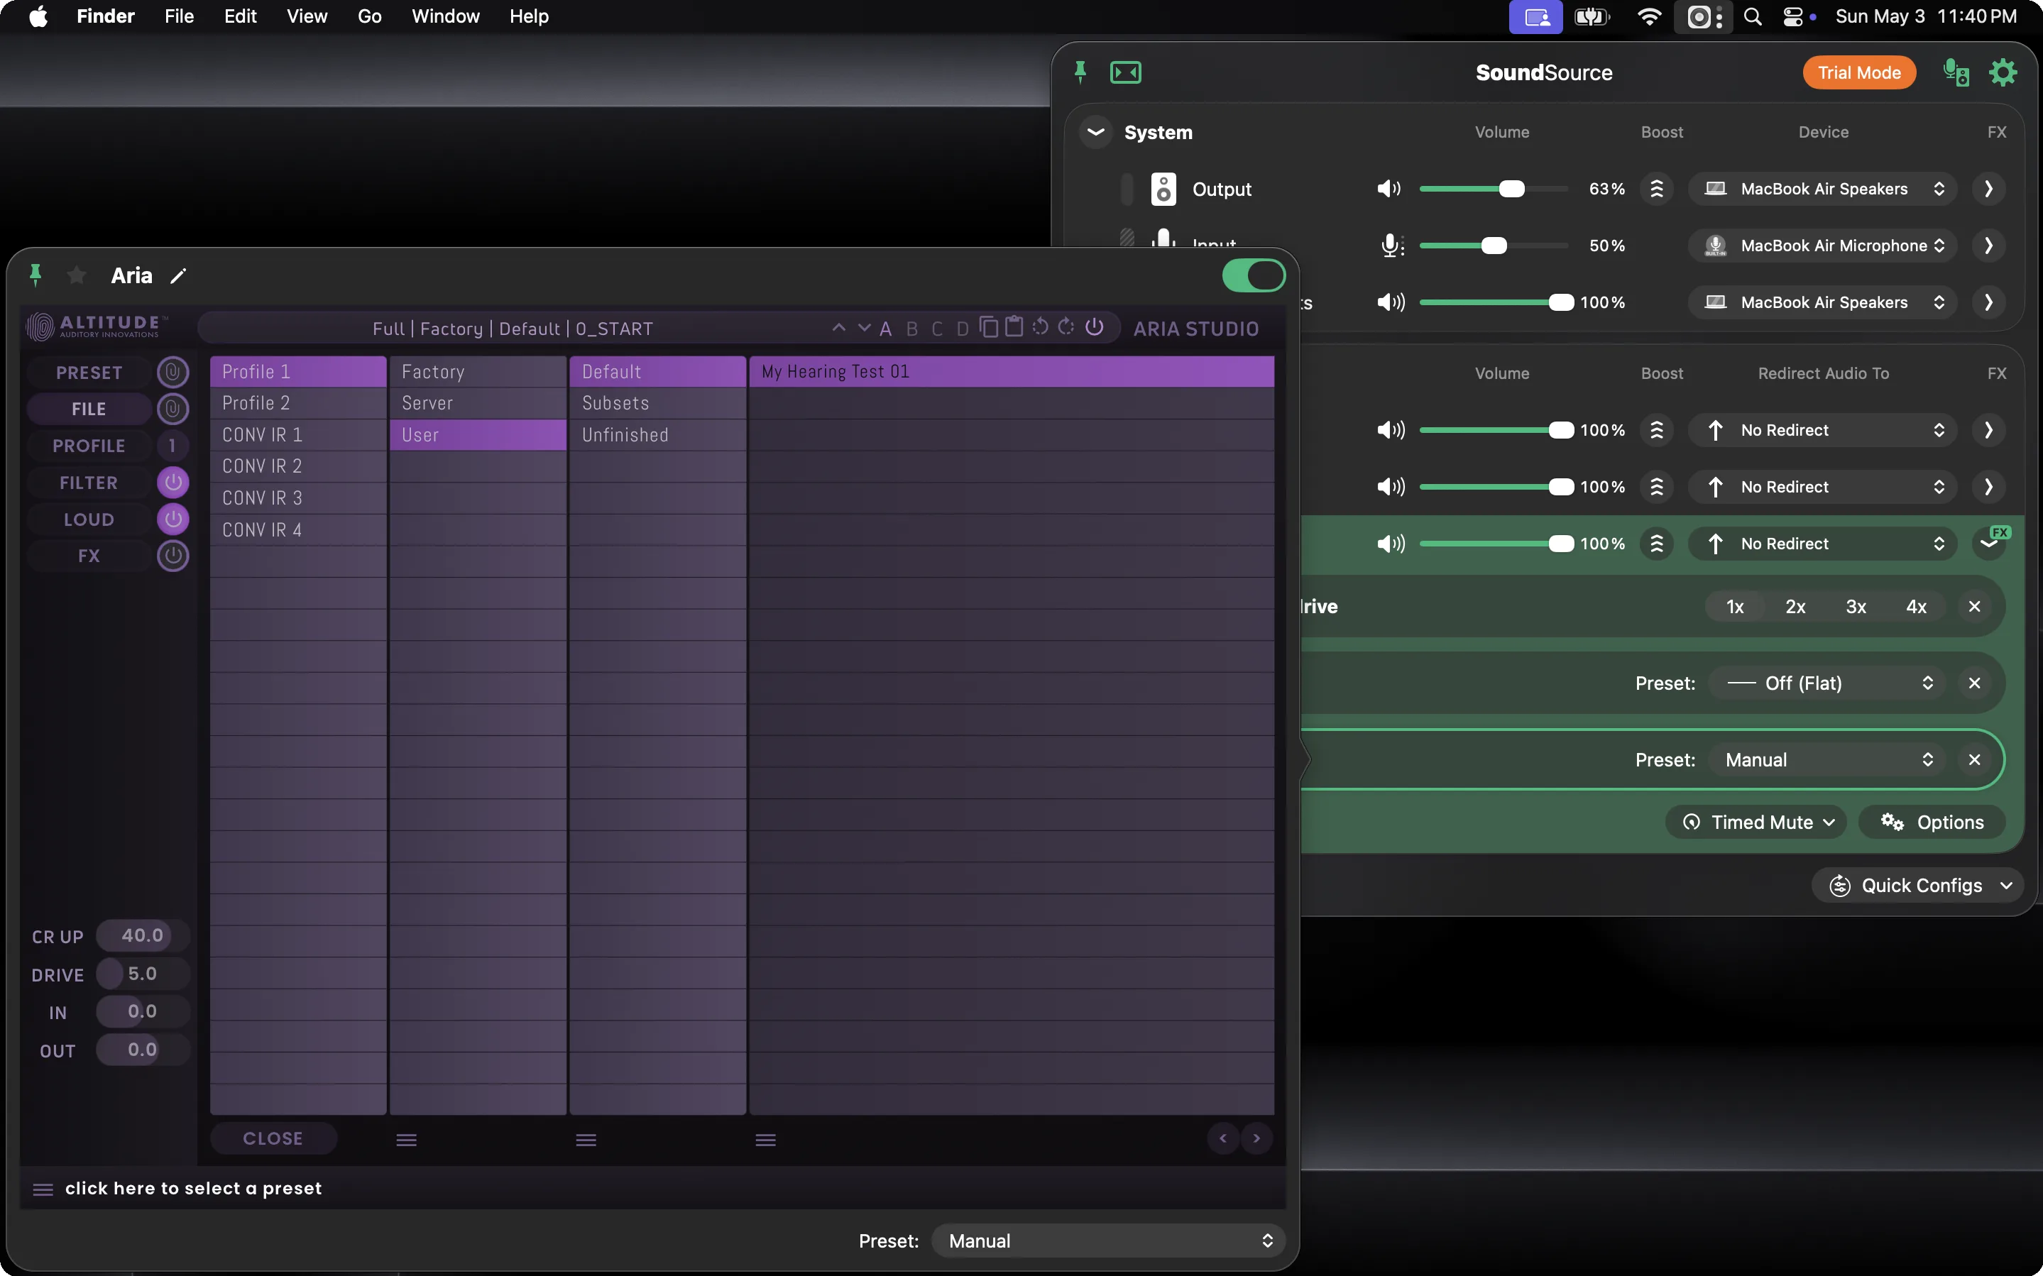Open the Quick Configs dropdown
The height and width of the screenshot is (1276, 2043).
coord(1918,886)
